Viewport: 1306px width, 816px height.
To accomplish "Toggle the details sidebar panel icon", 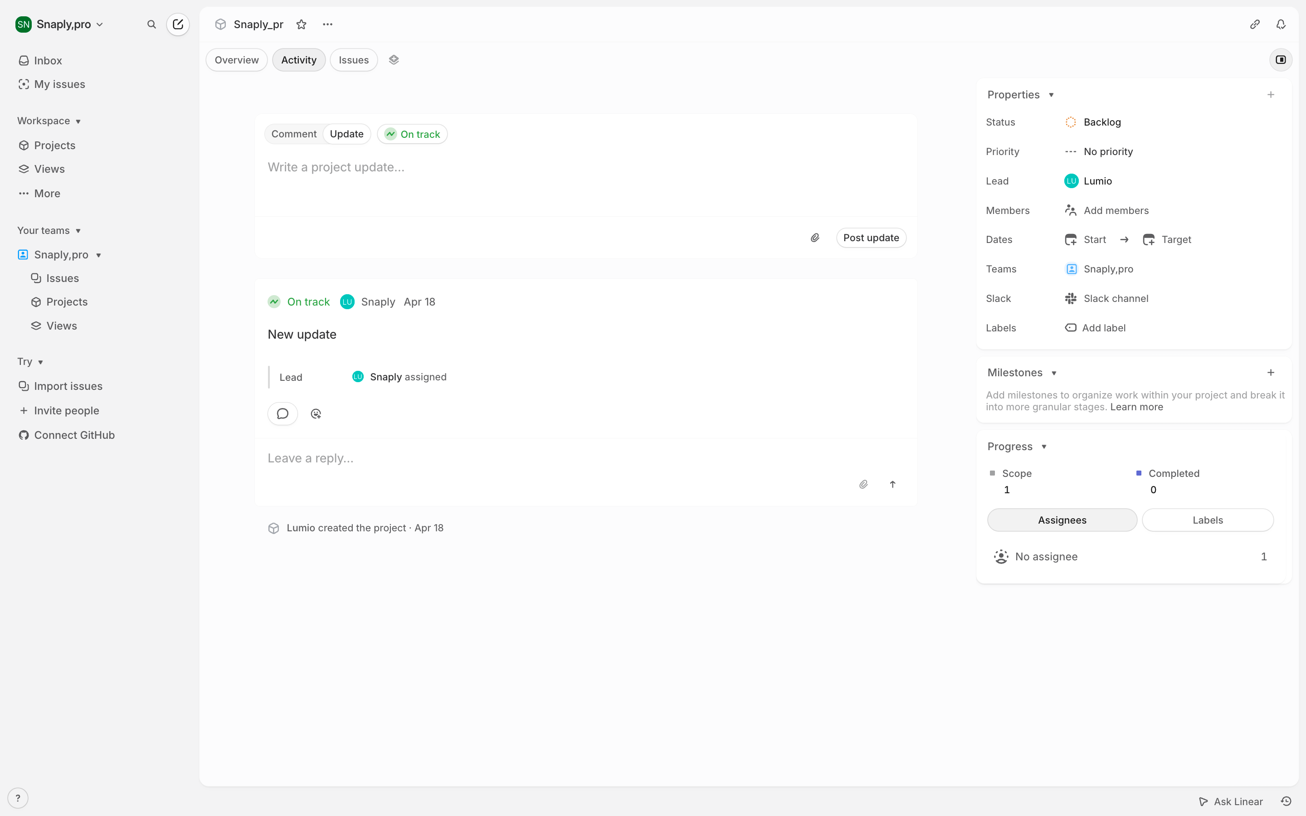I will coord(1281,60).
